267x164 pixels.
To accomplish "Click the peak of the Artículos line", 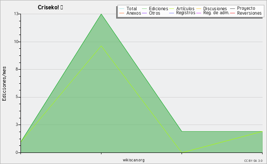I will coord(101,46).
